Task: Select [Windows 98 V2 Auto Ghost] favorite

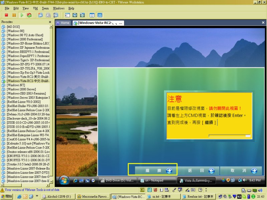Action: (x=25, y=35)
